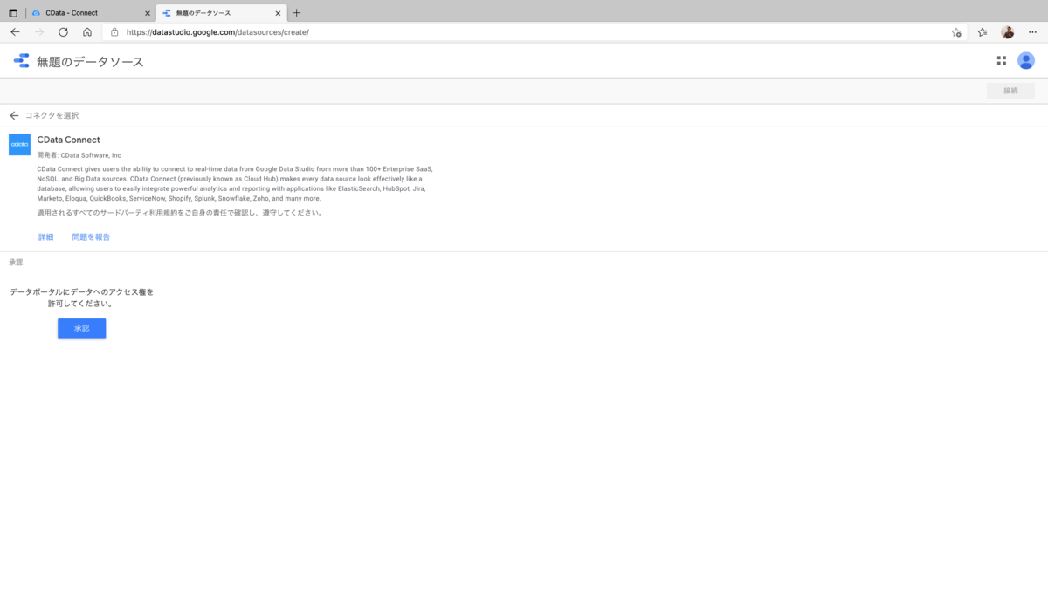Open the favorites list icon
Viewport: 1048px width, 589px height.
click(x=982, y=32)
